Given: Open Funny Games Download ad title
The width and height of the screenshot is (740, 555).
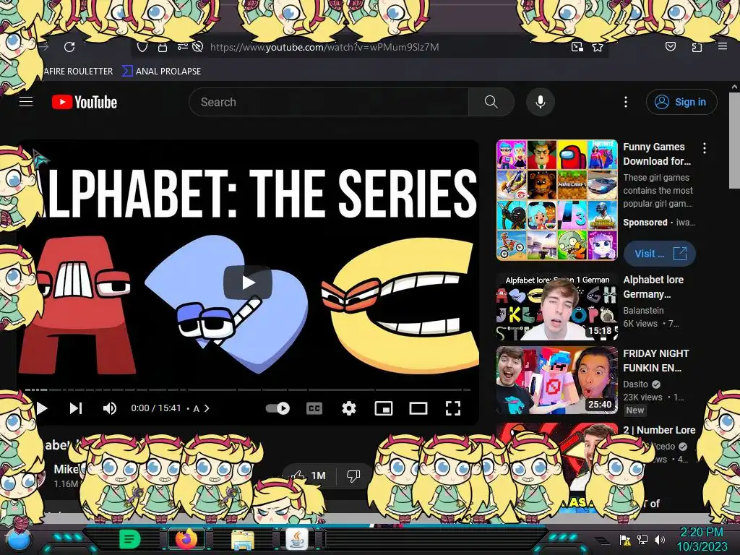Looking at the screenshot, I should pos(656,154).
